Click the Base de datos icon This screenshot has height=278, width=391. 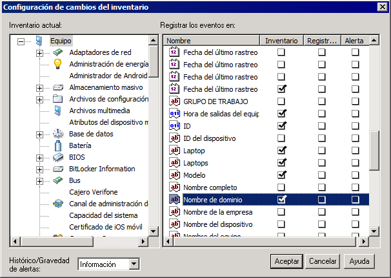pyautogui.click(x=58, y=134)
